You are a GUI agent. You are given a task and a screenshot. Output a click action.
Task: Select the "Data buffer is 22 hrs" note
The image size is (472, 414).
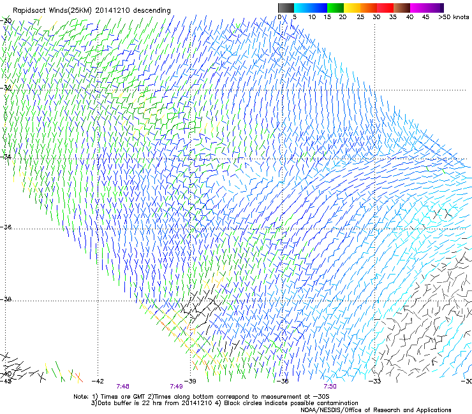(x=152, y=403)
